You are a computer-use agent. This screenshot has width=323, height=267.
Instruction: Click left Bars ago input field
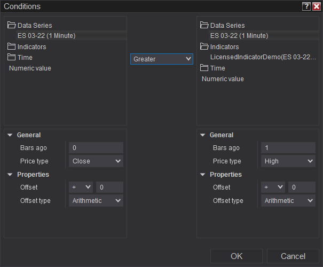96,148
